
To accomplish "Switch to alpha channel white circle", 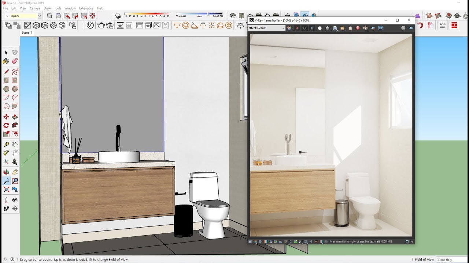I will [320, 28].
